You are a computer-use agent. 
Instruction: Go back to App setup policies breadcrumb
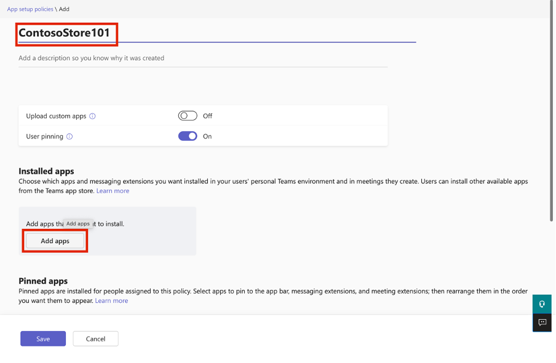30,9
